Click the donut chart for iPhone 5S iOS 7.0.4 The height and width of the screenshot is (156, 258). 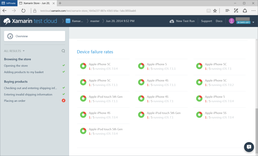(x=199, y=115)
